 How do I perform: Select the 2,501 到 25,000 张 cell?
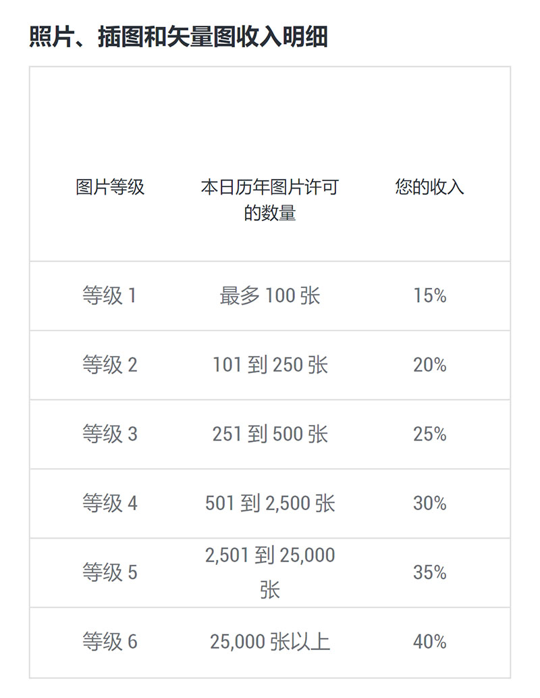[x=269, y=572]
